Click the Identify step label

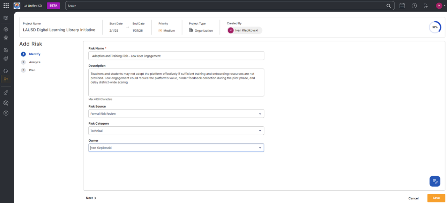click(x=34, y=54)
